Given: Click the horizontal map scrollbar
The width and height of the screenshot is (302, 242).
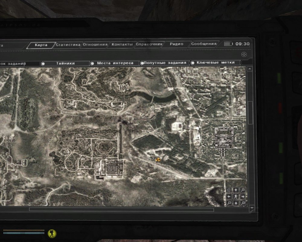Looking at the screenshot, I should click(121, 209).
